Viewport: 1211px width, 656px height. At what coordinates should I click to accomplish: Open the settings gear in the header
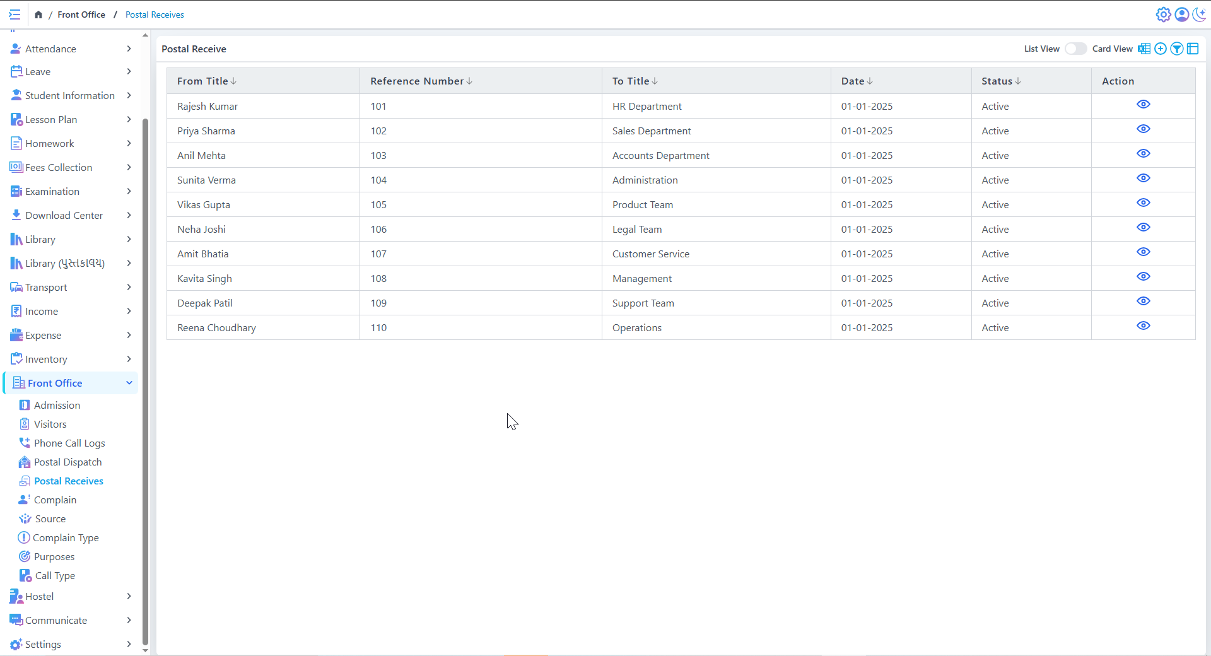[1163, 15]
